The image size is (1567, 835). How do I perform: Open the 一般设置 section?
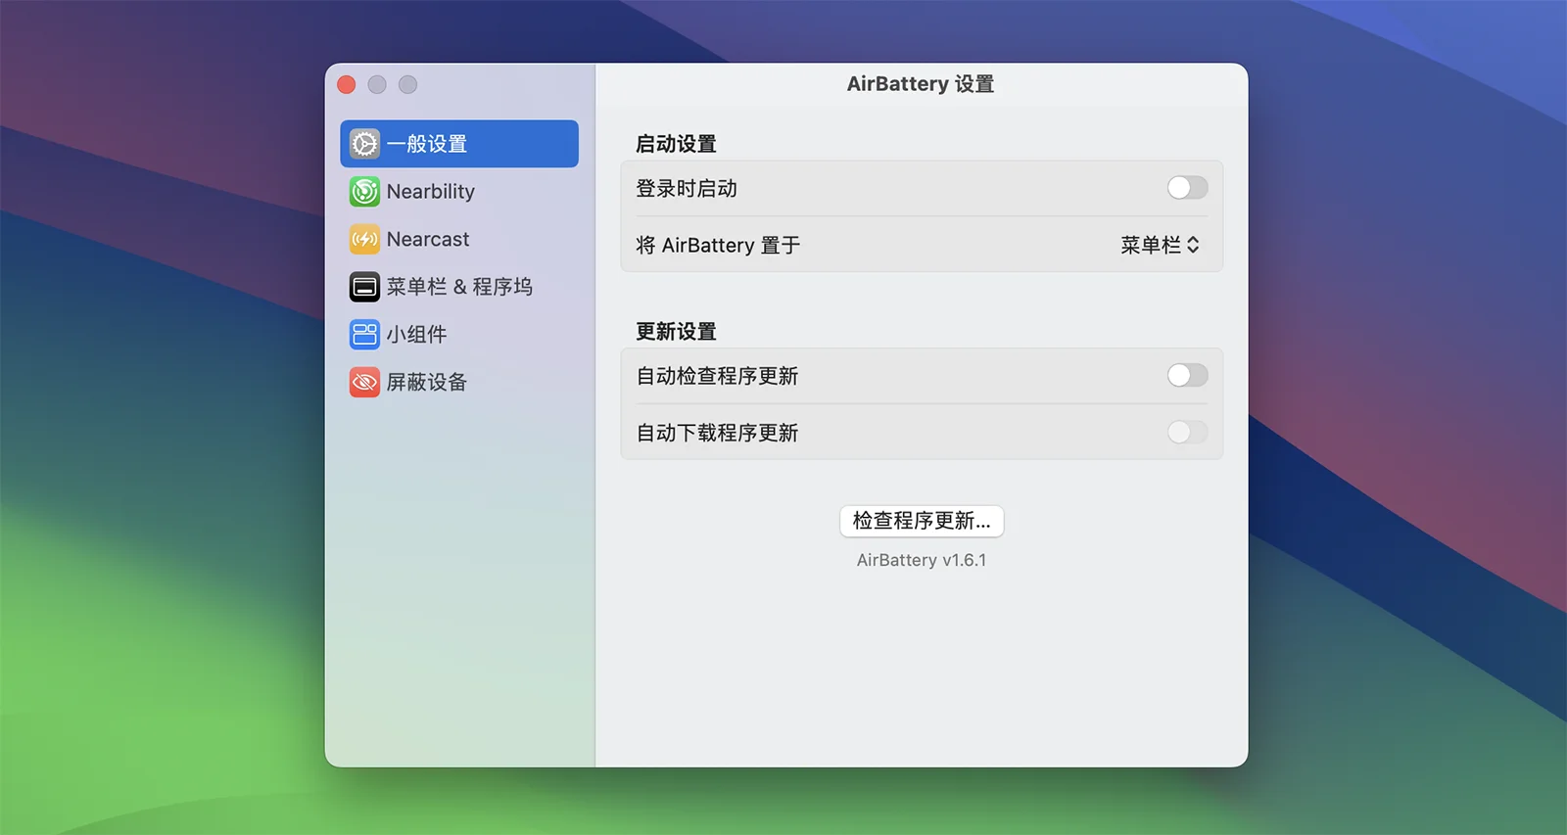(x=459, y=144)
